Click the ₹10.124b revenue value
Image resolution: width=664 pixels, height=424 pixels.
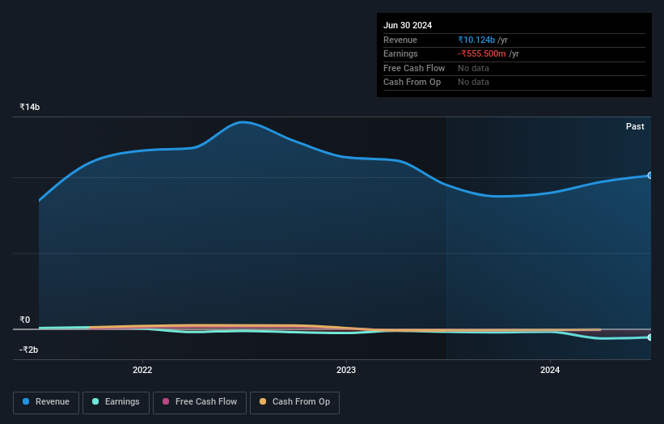coord(476,40)
